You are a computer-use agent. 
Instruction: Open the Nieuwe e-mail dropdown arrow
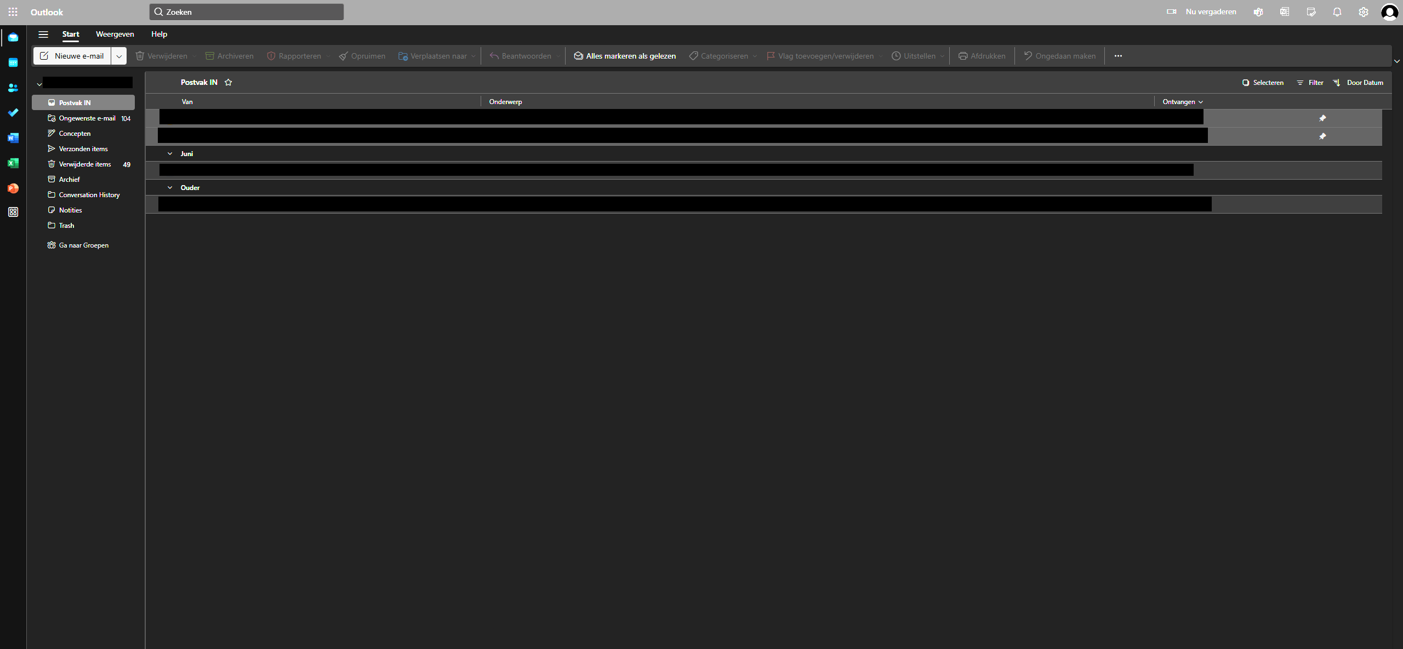tap(119, 56)
